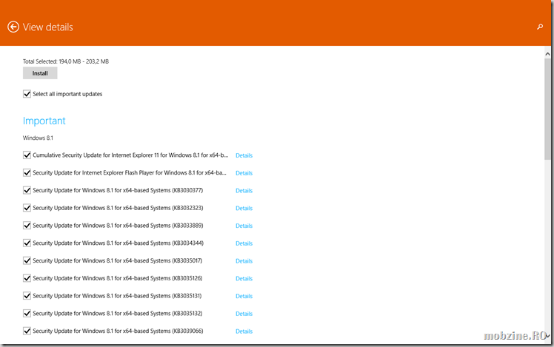Toggle Select all important updates checkbox

[27, 94]
